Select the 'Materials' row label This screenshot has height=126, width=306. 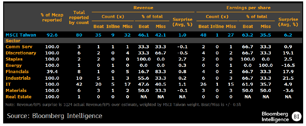click(x=16, y=91)
